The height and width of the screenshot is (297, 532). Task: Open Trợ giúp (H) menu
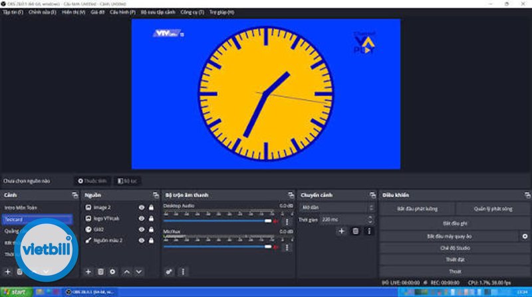[x=221, y=12]
